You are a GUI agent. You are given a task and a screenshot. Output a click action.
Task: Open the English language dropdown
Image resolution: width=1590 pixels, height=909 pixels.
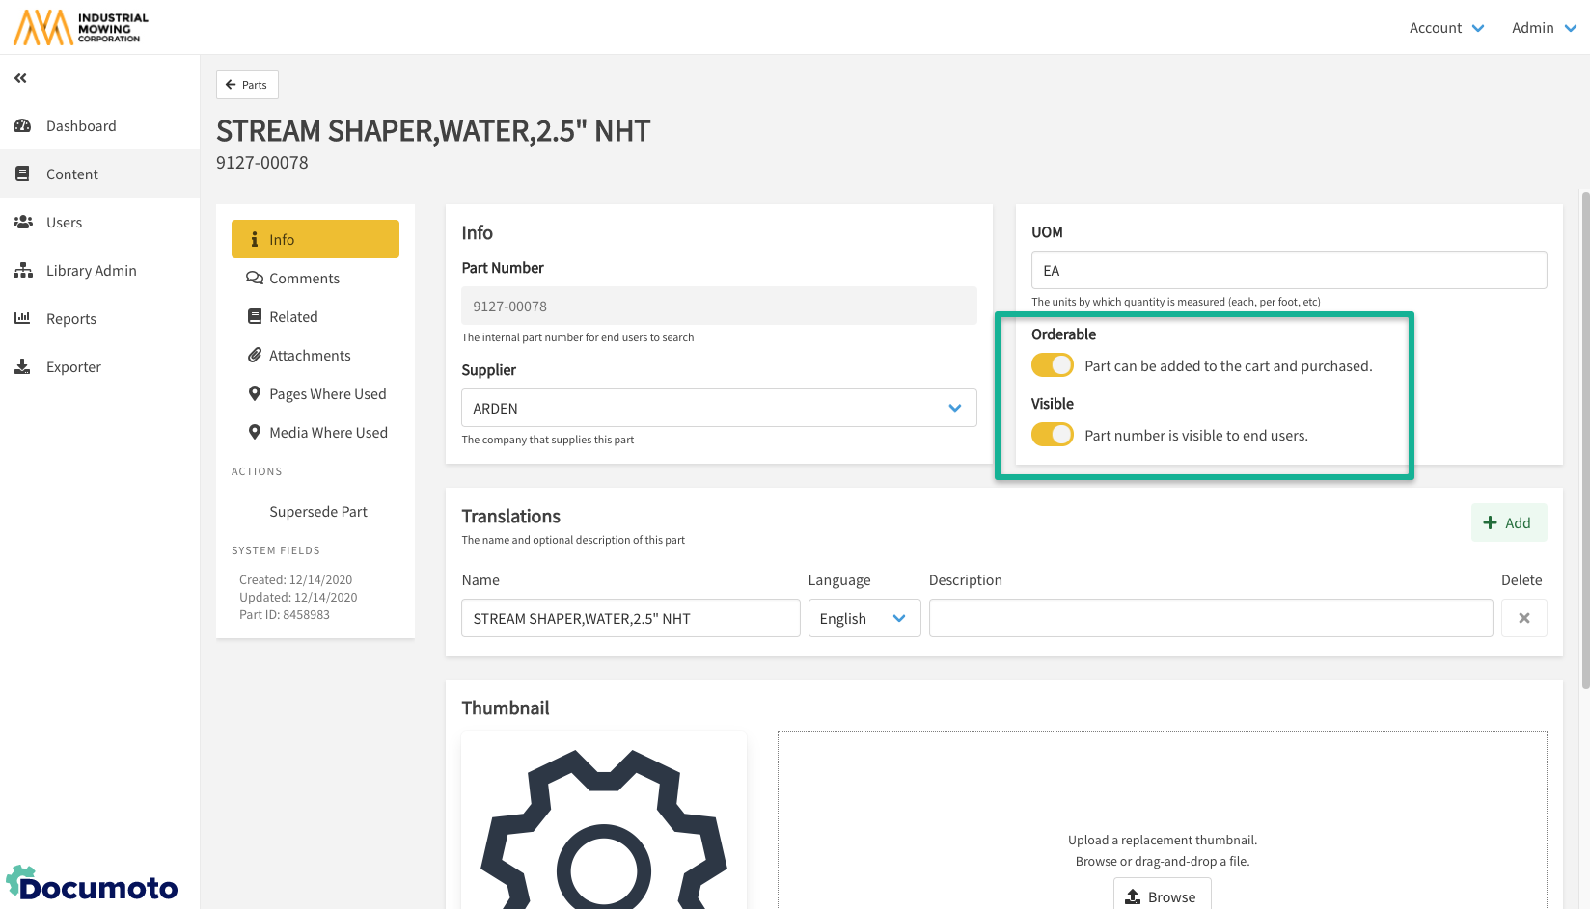864,618
